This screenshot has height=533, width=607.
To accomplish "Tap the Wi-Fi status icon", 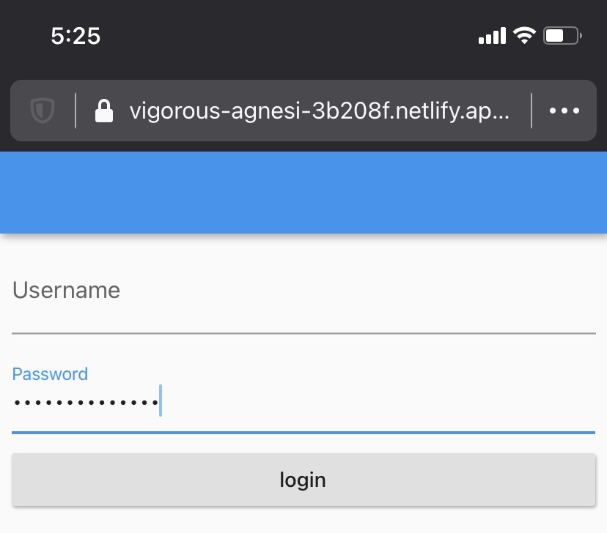I will (x=523, y=35).
